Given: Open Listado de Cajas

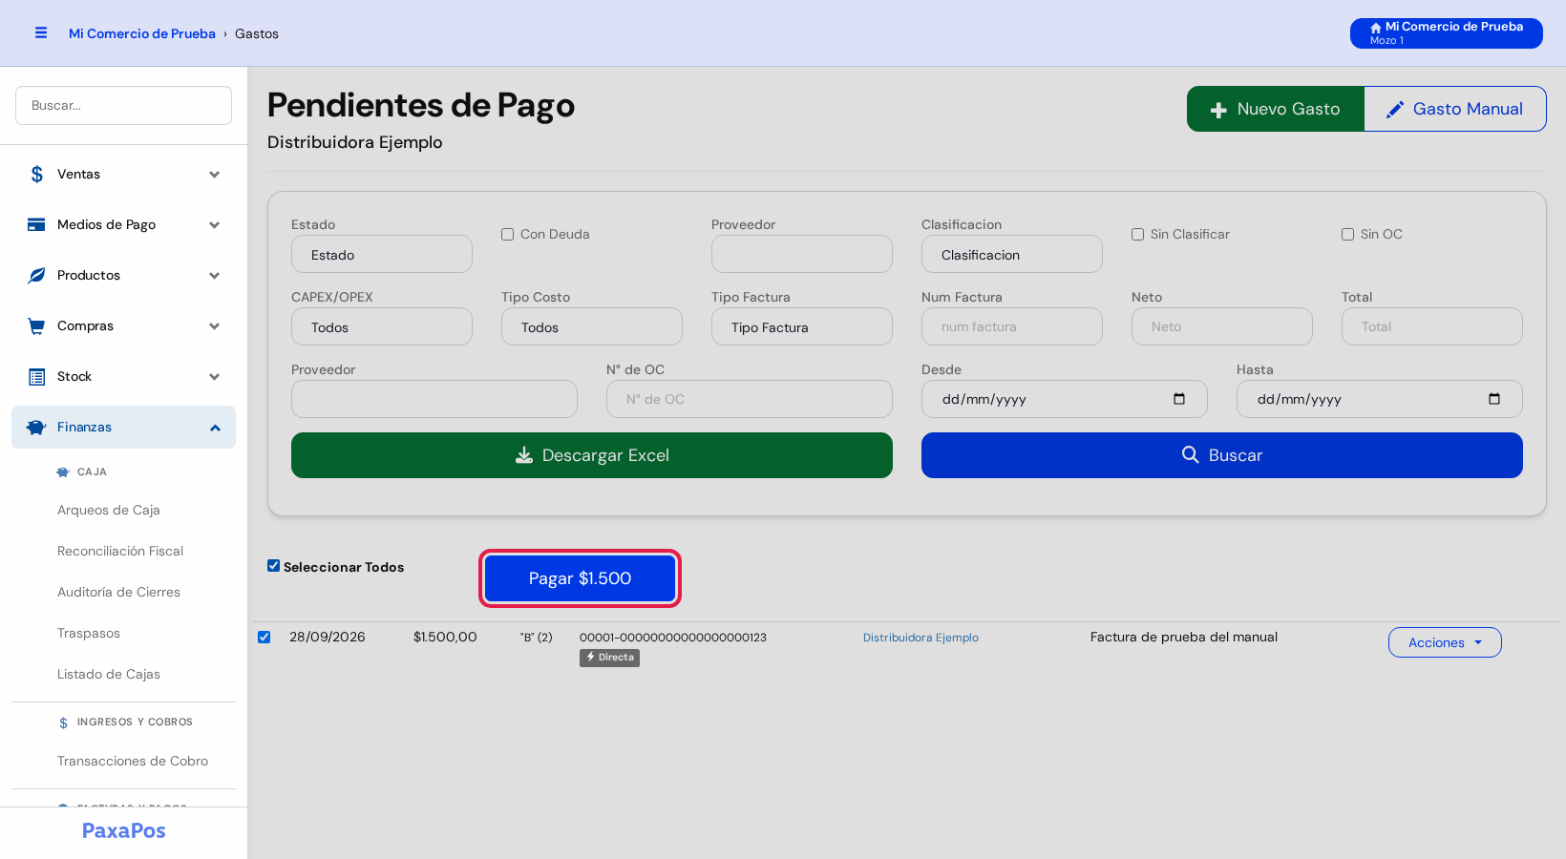Looking at the screenshot, I should pyautogui.click(x=109, y=674).
